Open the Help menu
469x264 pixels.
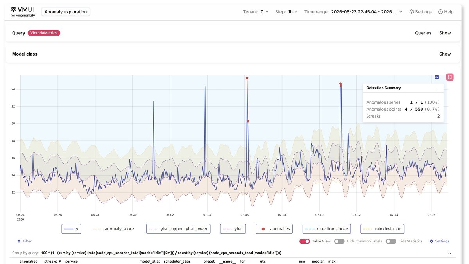[446, 12]
